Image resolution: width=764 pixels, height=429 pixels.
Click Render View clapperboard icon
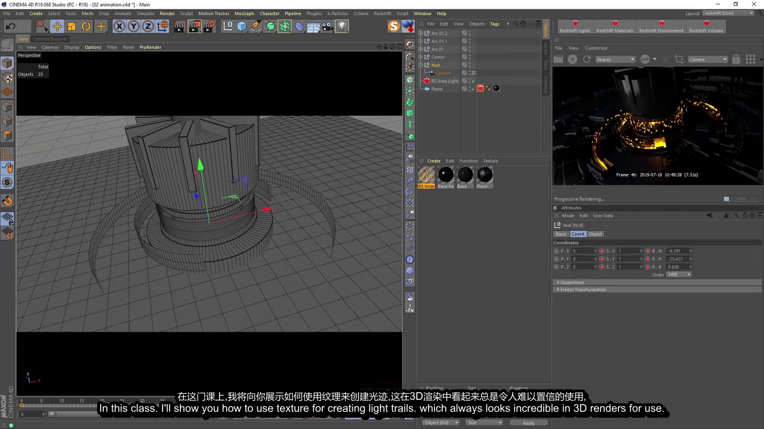pyautogui.click(x=180, y=26)
